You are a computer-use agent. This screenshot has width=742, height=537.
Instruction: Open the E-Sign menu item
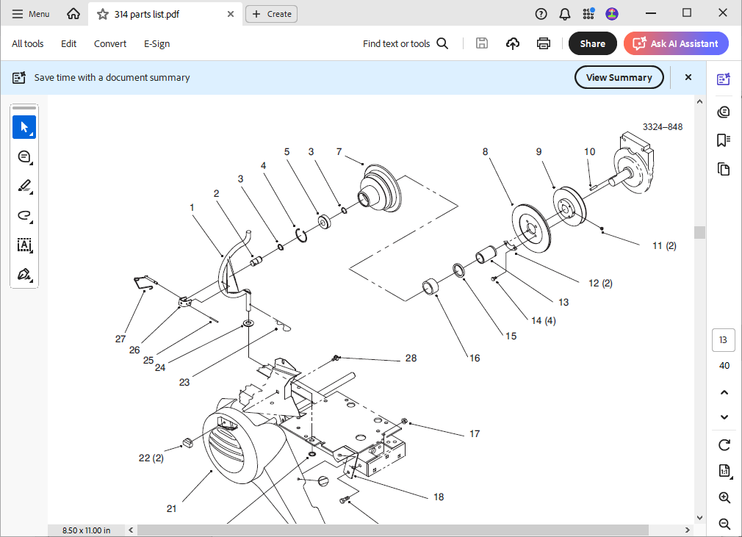pos(156,43)
